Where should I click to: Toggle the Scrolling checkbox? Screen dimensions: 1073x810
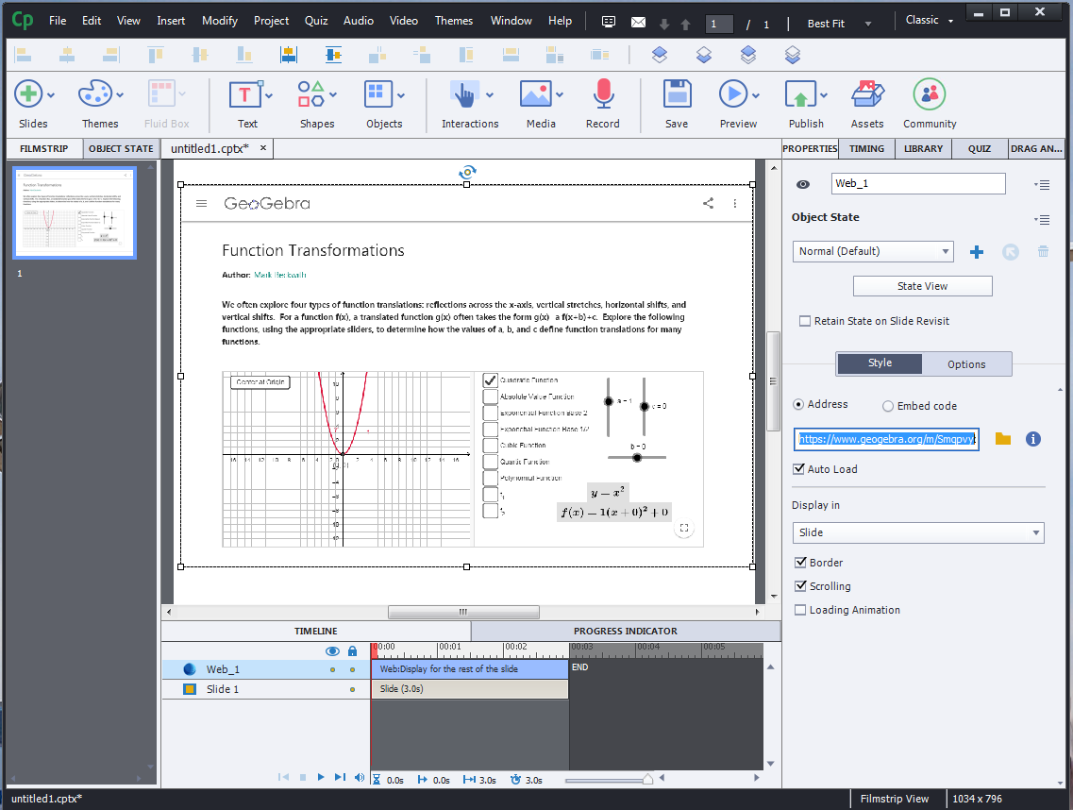tap(800, 586)
